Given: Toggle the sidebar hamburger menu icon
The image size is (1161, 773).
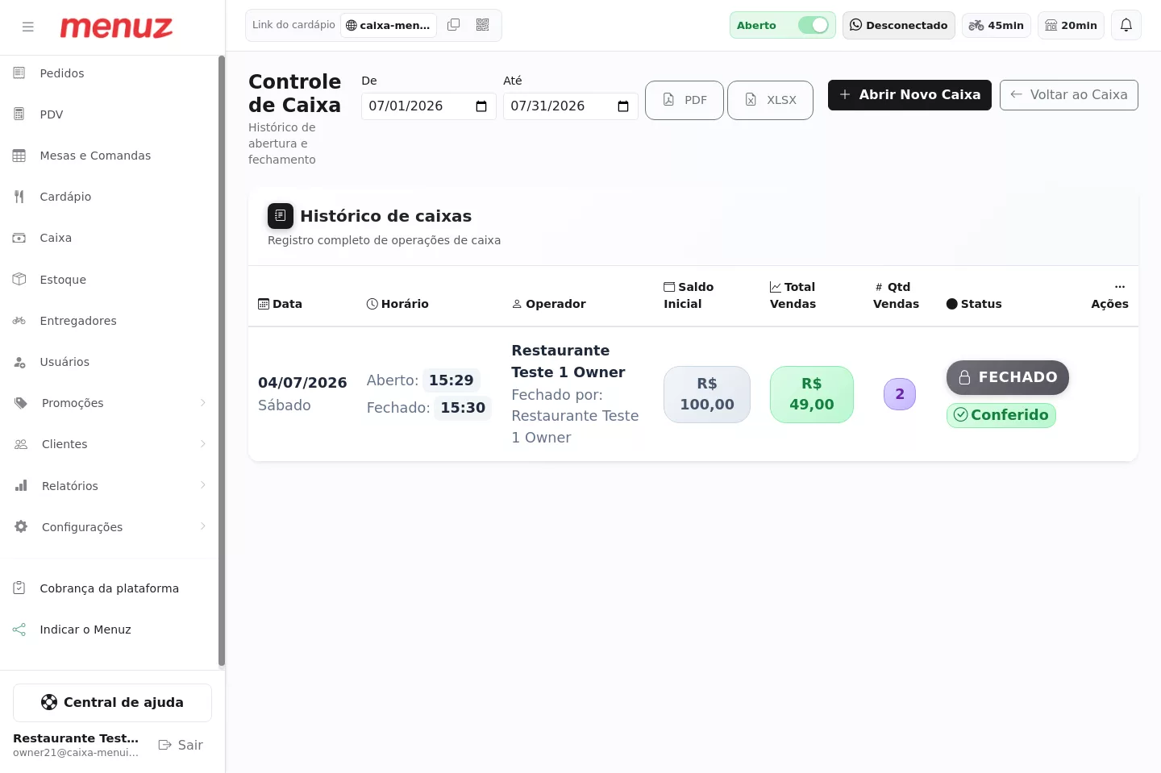Looking at the screenshot, I should click(x=28, y=27).
